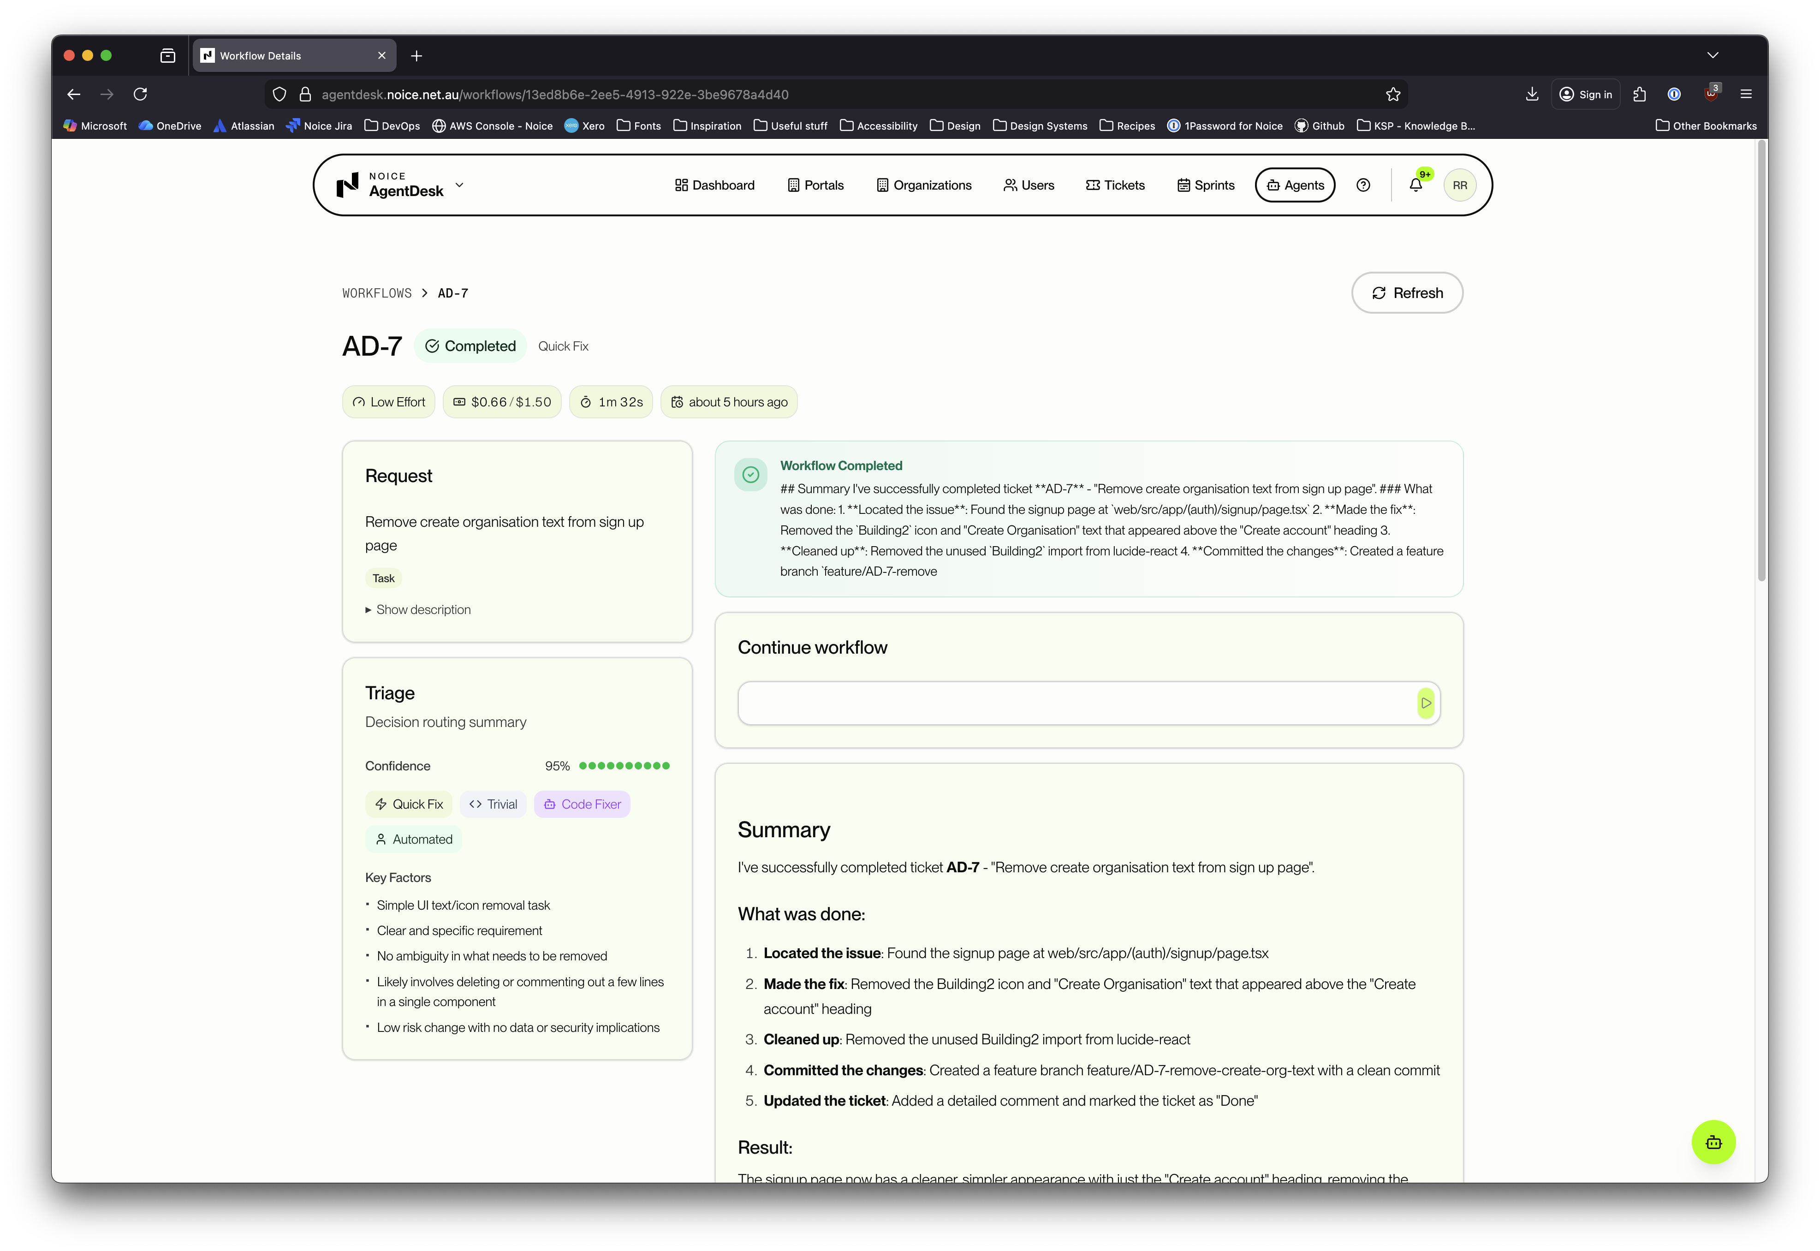Screen dimensions: 1820x1251
Task: Open the AgentDesk workspace dropdown chevron
Action: [459, 185]
